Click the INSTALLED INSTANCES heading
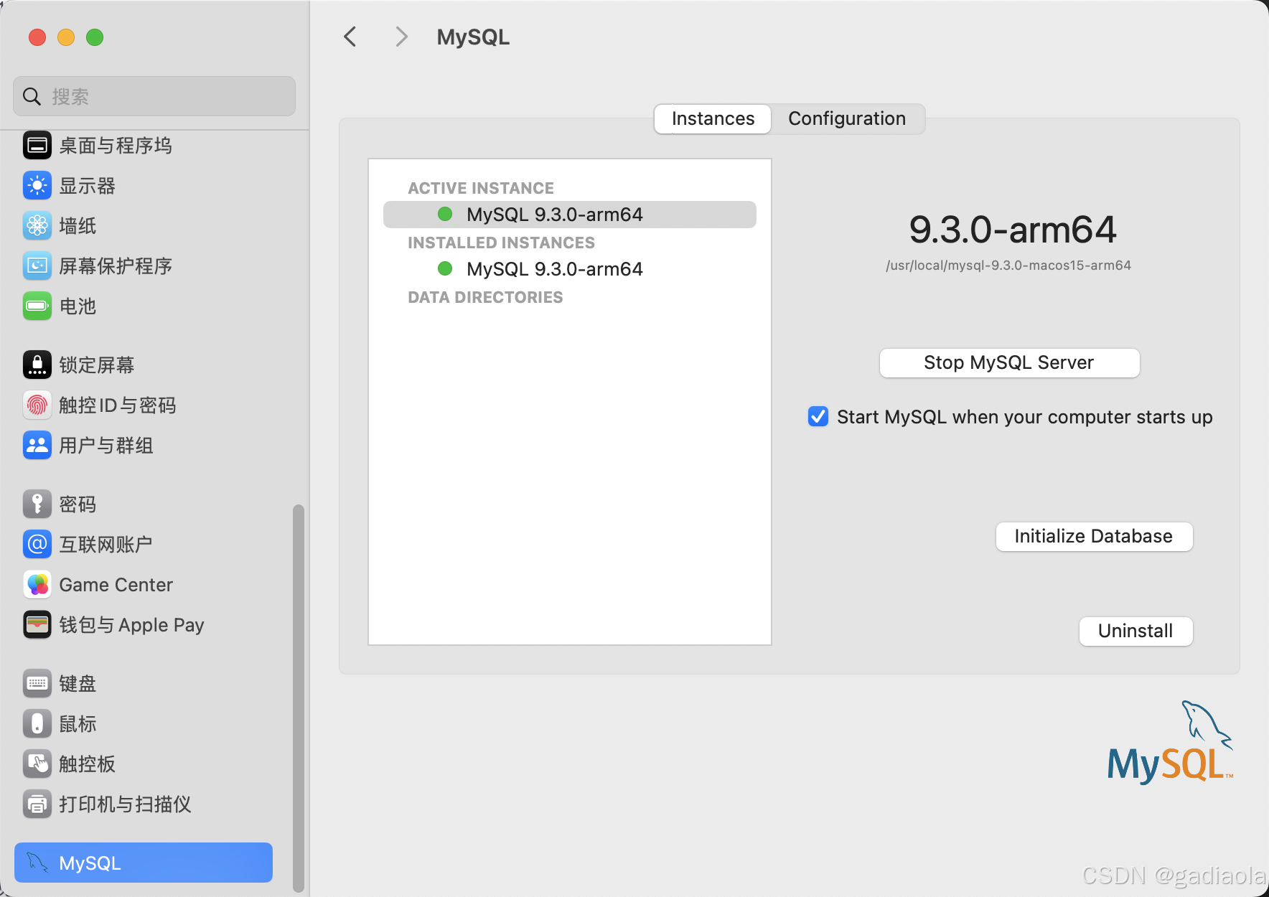1269x897 pixels. 501,243
